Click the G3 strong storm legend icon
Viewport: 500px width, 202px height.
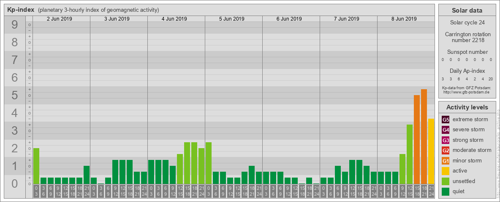tap(446, 140)
